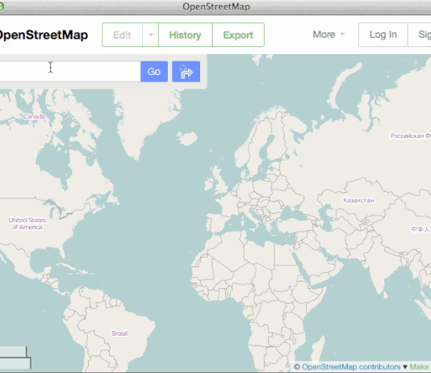Click the Log In button
Screen dimensions: 431x373
point(383,35)
